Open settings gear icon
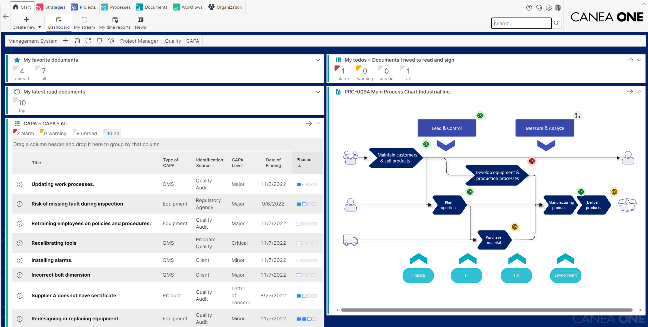648x327 pixels. [x=549, y=8]
